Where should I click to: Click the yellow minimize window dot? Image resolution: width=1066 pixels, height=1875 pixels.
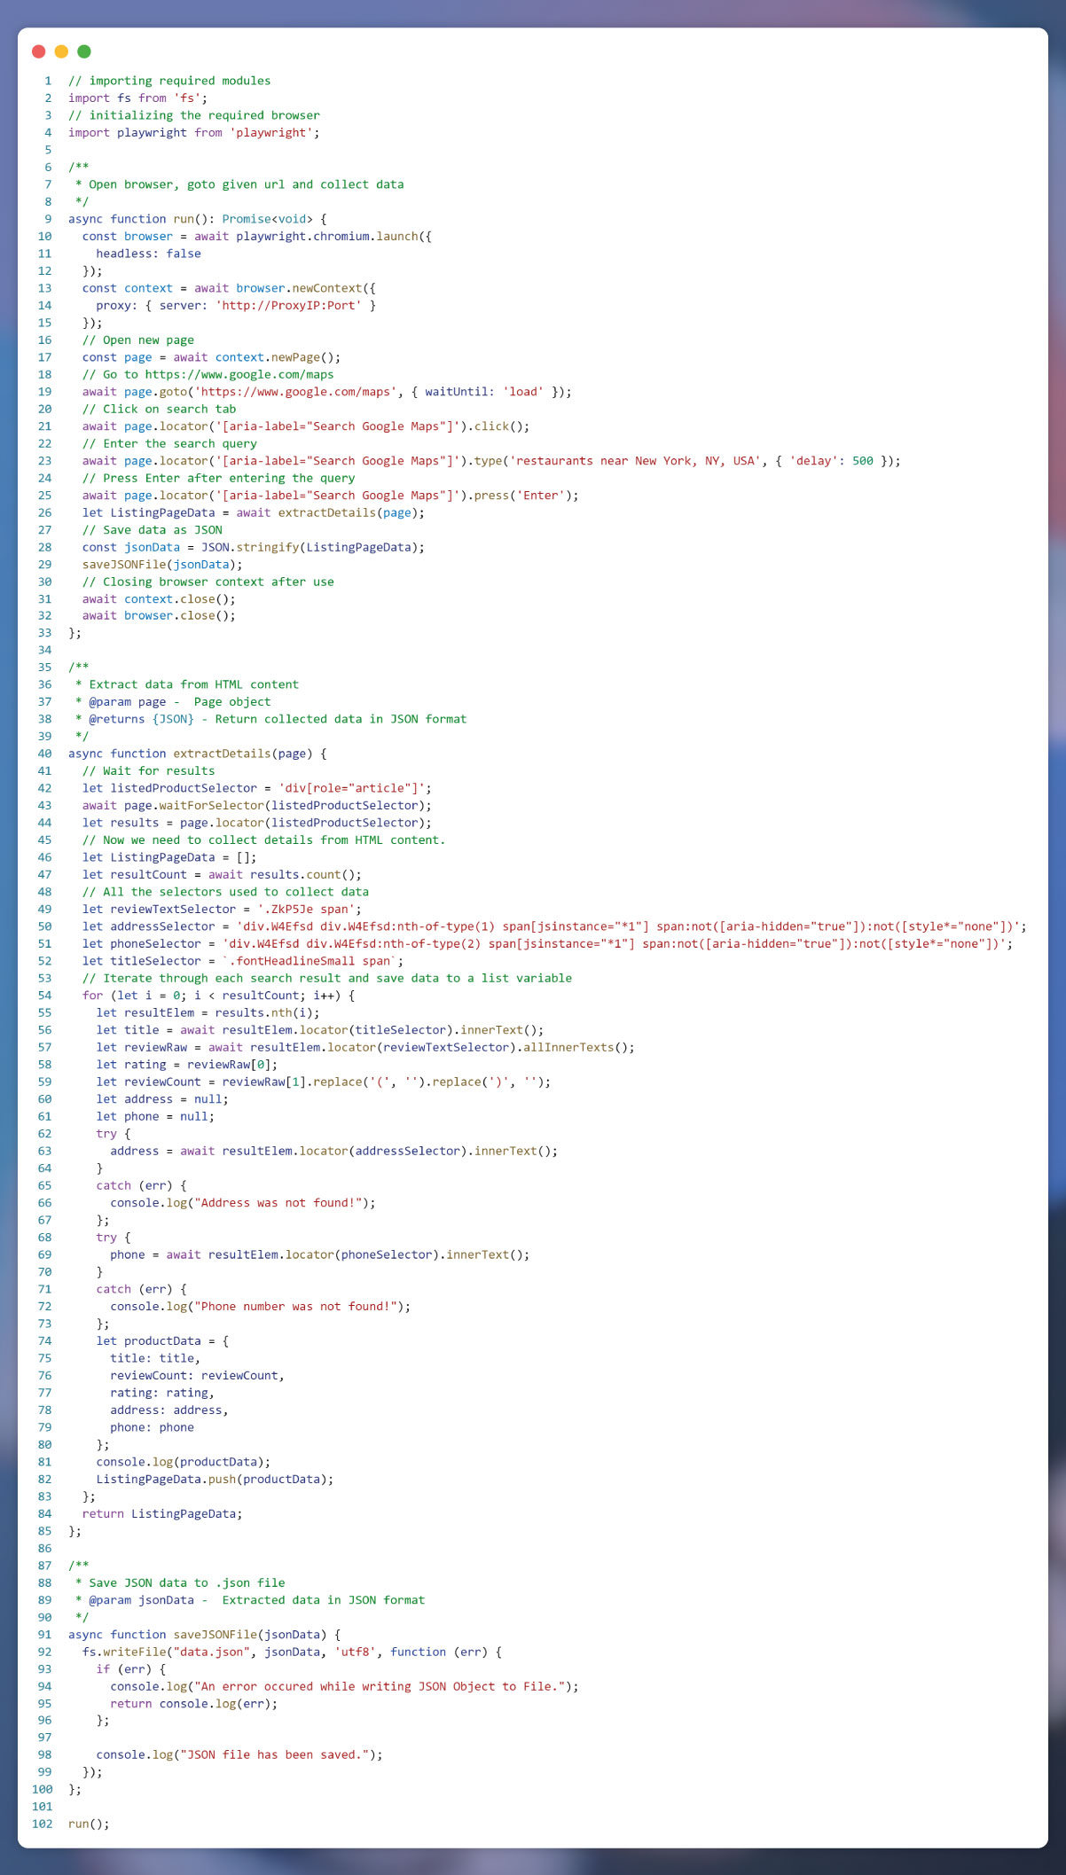(x=61, y=51)
